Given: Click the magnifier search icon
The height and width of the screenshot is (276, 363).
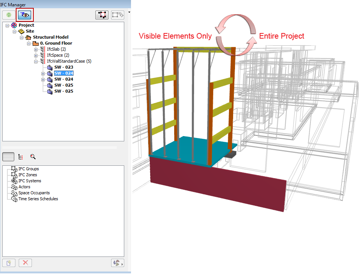Looking at the screenshot, I should coord(33,157).
